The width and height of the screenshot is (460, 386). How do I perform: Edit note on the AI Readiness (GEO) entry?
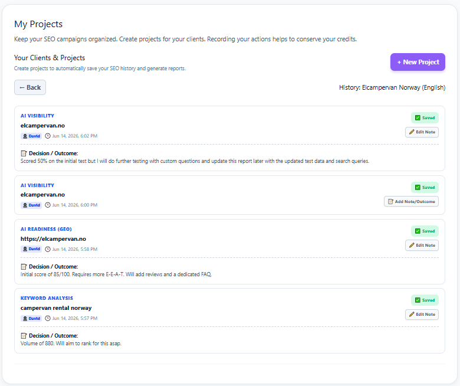point(422,245)
